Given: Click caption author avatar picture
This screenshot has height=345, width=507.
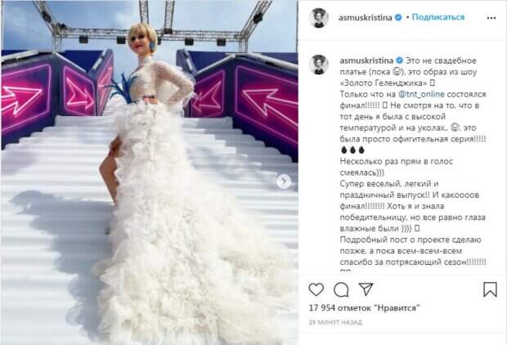Looking at the screenshot, I should (x=318, y=65).
